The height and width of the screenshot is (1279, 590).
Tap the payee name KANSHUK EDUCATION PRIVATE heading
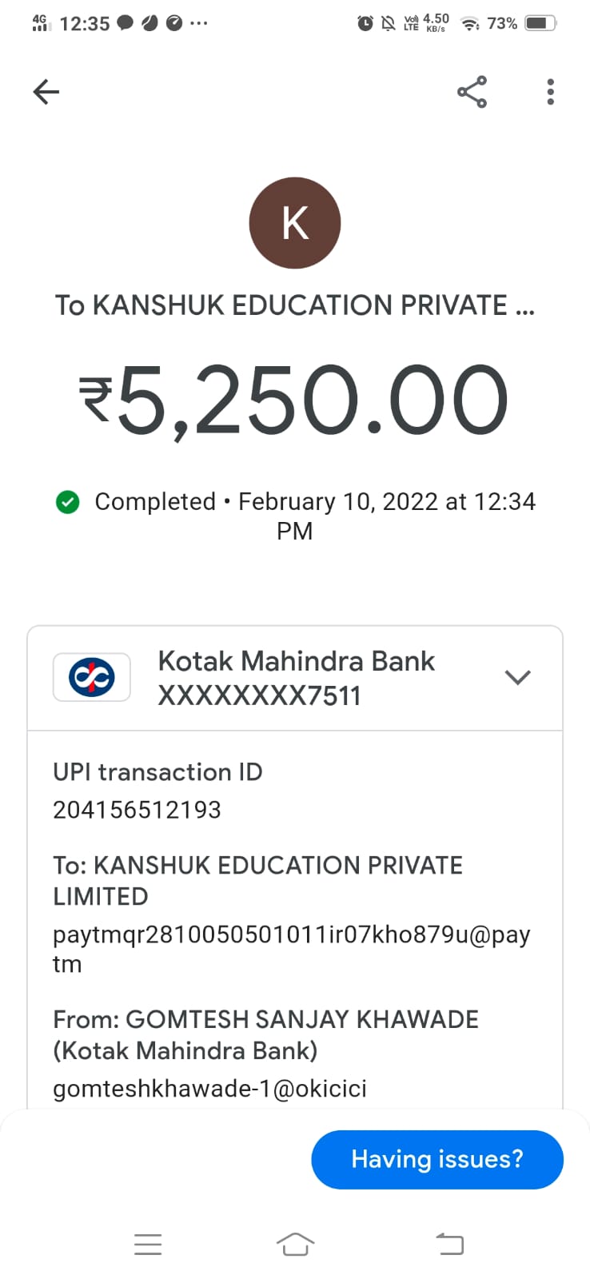click(x=295, y=305)
